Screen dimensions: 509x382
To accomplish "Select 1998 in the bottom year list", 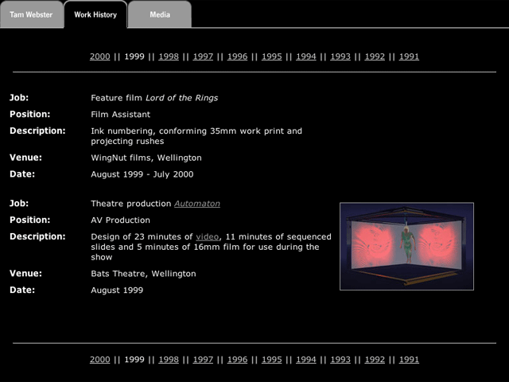I will coord(169,360).
